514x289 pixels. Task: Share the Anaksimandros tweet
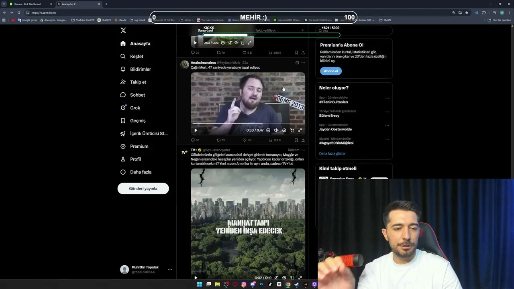(303, 140)
